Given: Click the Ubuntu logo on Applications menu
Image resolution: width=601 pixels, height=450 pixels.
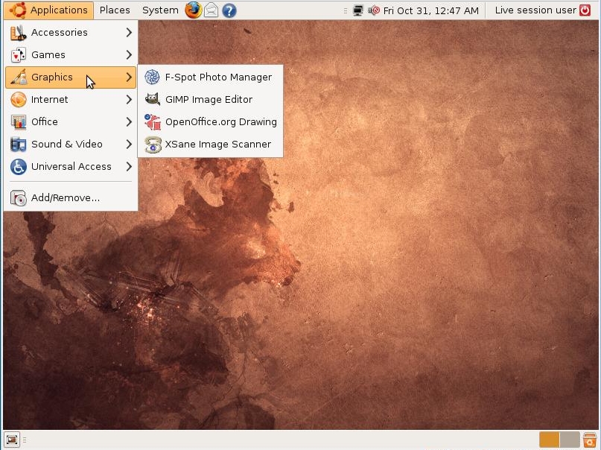Looking at the screenshot, I should (18, 10).
